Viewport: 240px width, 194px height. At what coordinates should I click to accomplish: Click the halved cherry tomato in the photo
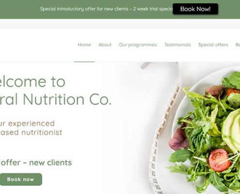tap(219, 160)
